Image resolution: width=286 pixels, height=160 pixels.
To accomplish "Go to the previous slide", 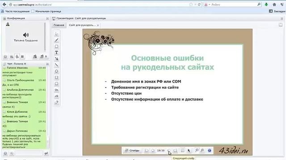I will (x=153, y=151).
